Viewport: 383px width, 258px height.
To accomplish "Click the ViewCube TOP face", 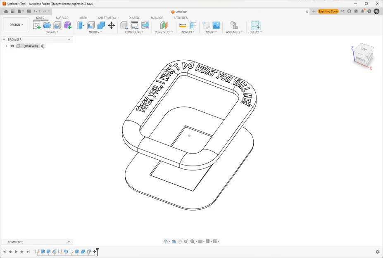I will [x=364, y=49].
